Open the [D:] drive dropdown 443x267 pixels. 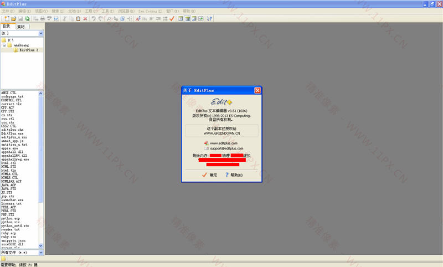tap(41, 33)
